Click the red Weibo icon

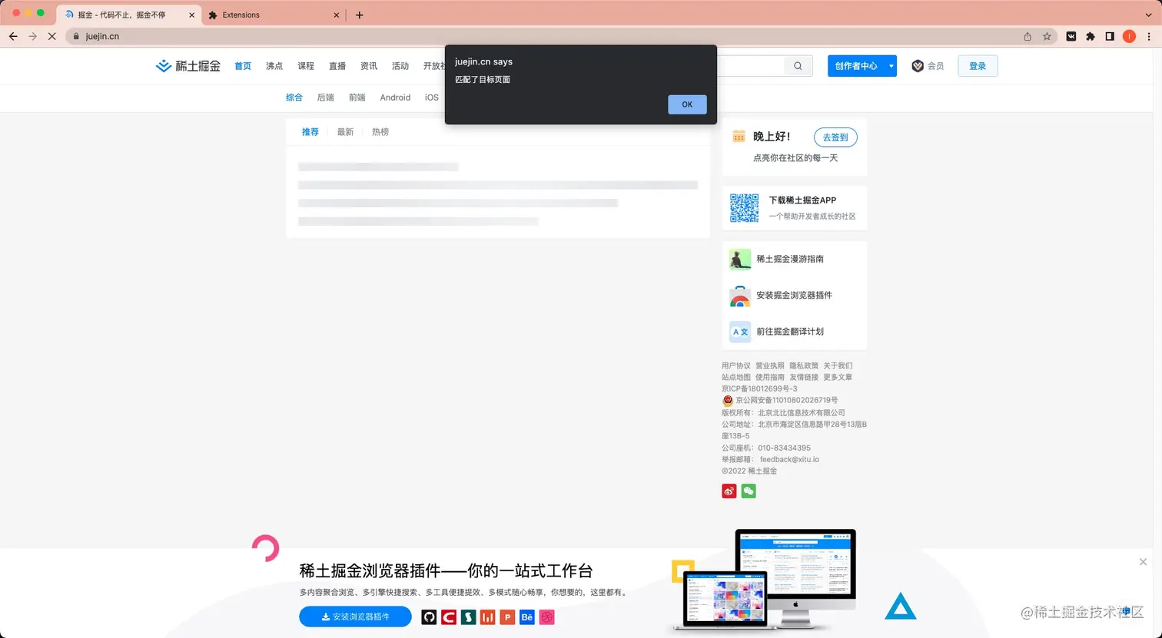729,491
